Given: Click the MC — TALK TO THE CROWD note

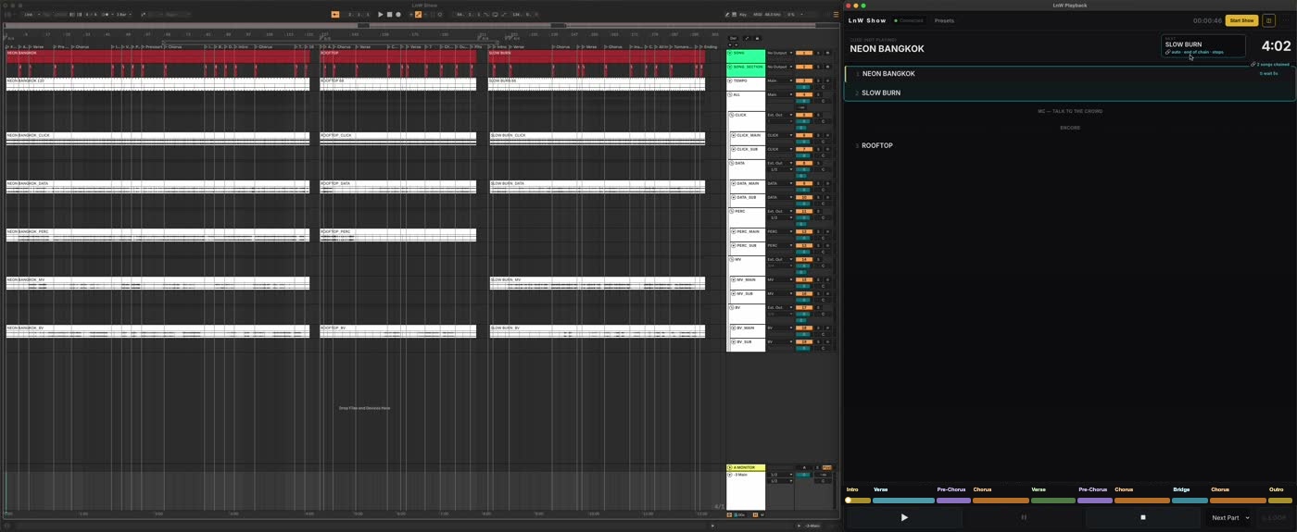Looking at the screenshot, I should [x=1070, y=111].
